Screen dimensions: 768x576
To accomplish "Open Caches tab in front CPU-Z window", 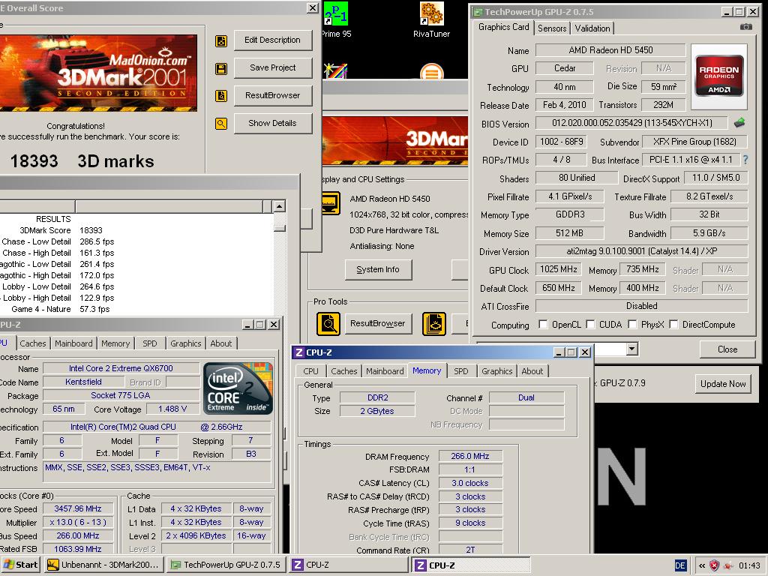I will [343, 371].
